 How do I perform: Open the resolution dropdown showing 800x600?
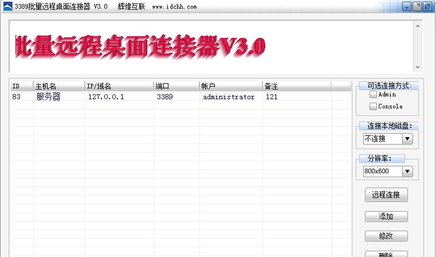(x=388, y=172)
